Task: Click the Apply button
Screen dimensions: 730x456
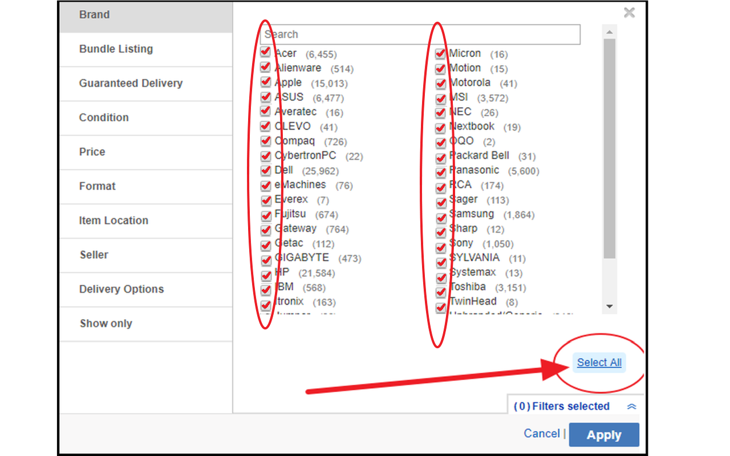Action: tap(604, 434)
